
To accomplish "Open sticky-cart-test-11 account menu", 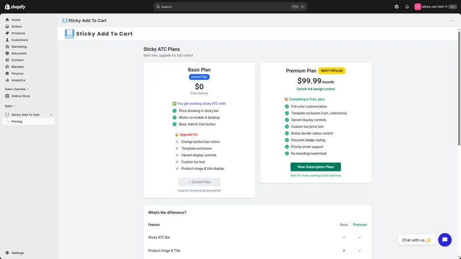I will [x=436, y=7].
